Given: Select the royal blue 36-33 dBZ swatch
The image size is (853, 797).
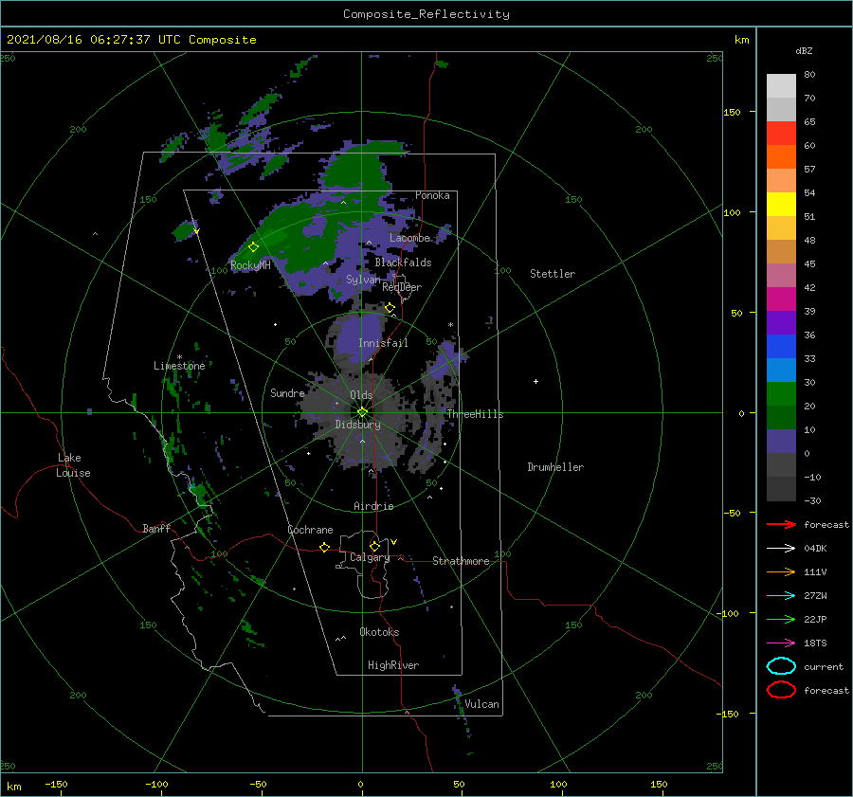Looking at the screenshot, I should (781, 346).
